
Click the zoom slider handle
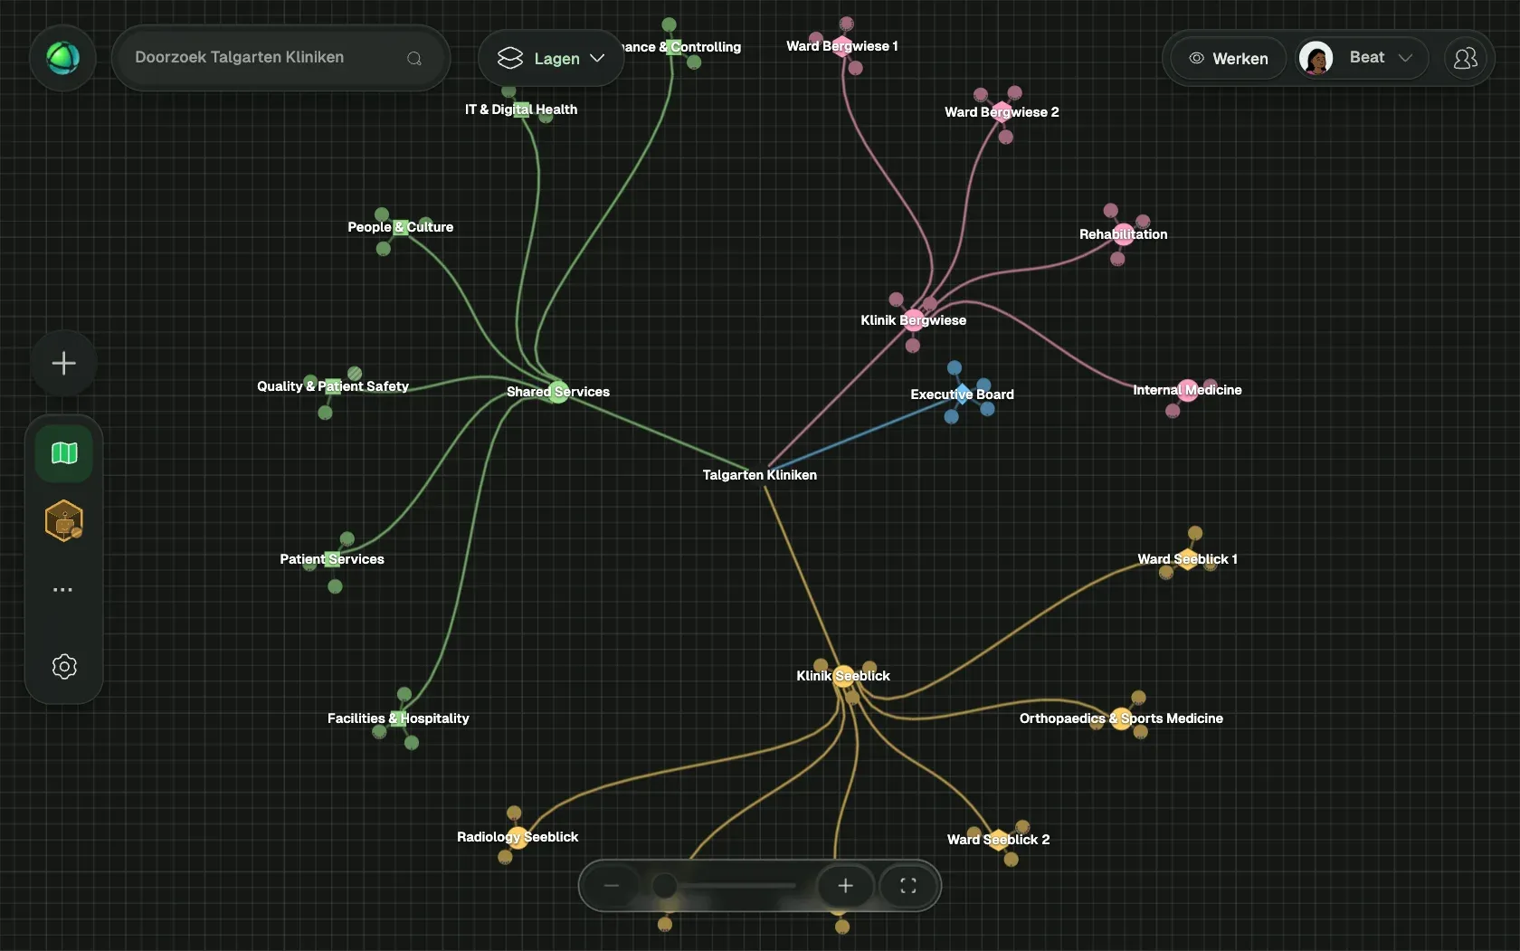[x=664, y=886]
